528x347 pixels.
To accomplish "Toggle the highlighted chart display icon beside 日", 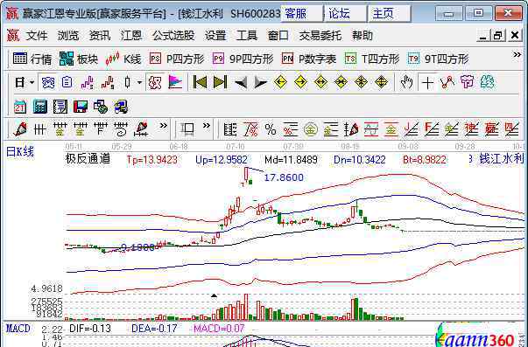I will point(47,82).
